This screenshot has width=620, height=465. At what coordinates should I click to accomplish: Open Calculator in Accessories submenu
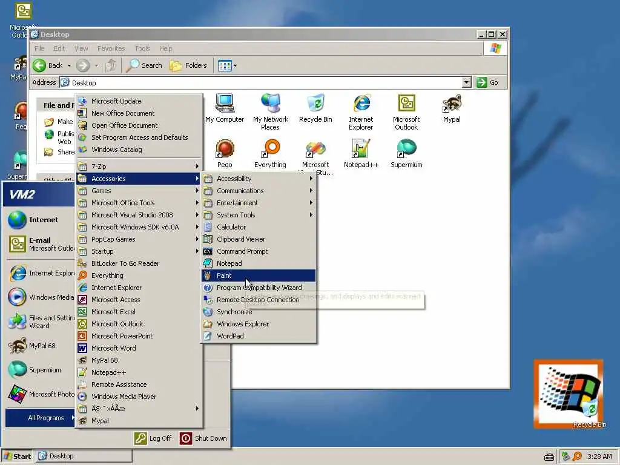pyautogui.click(x=259, y=227)
